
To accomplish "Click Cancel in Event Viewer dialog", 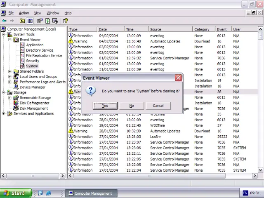I will coord(158,106).
